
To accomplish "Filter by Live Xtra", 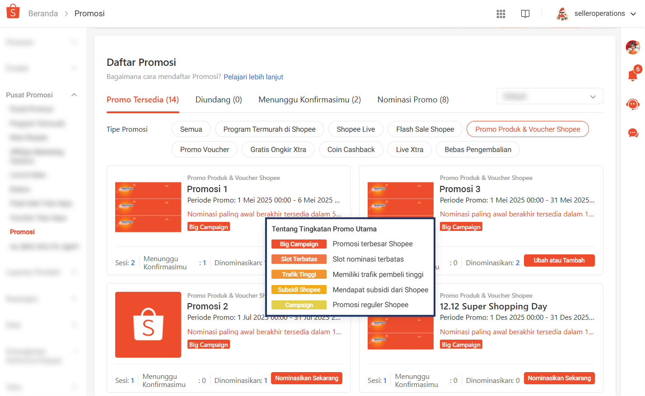I will tap(410, 150).
